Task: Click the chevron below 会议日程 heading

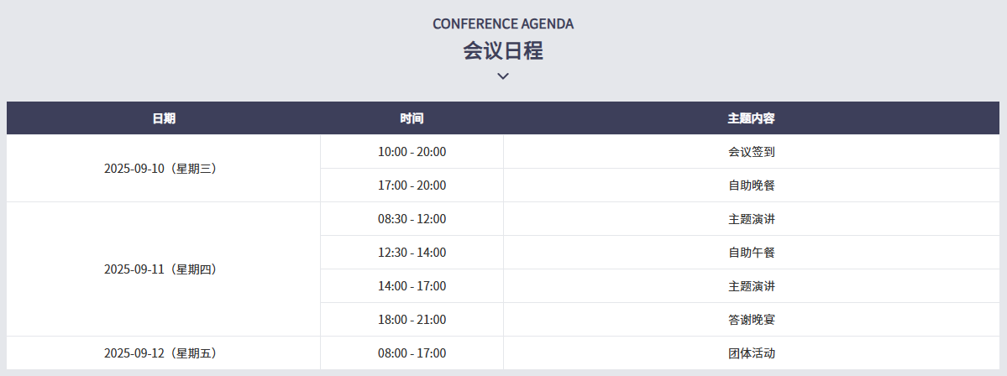Action: (503, 76)
